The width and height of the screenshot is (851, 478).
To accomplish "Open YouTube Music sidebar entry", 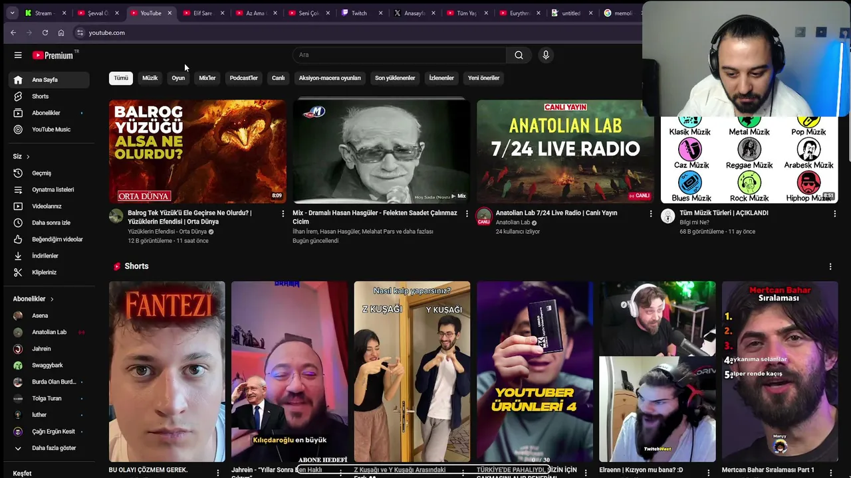I will [49, 129].
